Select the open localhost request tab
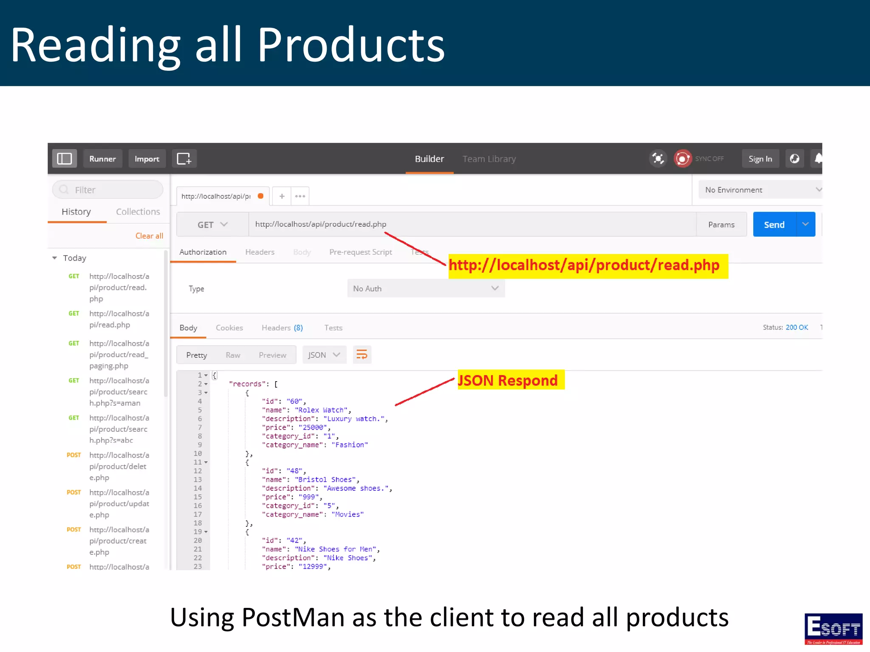The image size is (870, 652). pos(223,196)
